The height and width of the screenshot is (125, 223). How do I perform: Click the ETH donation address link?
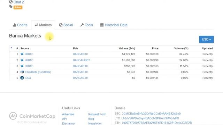click(157, 123)
